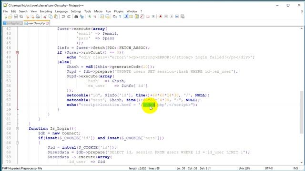Open the Plugins menu
This screenshot has width=305, height=171.
tap(119, 11)
